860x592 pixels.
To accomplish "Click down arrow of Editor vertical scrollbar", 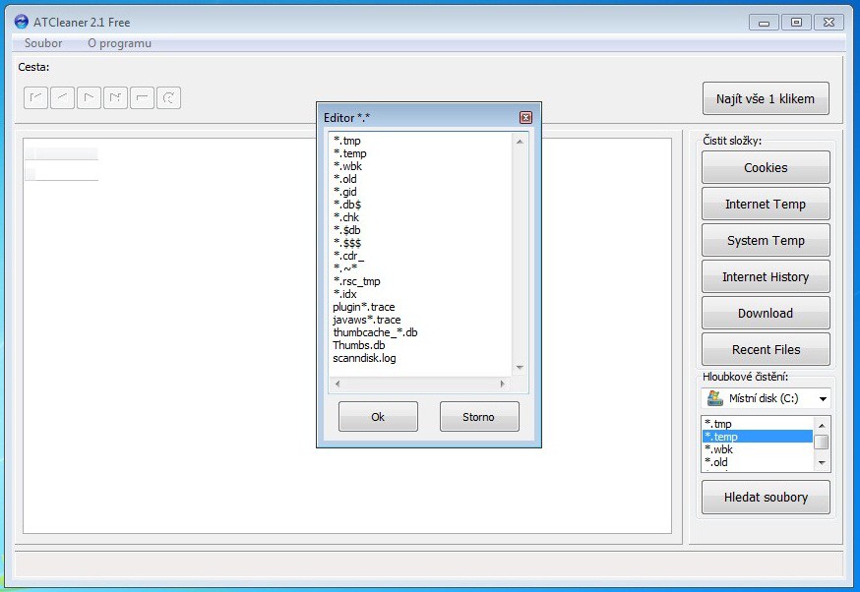I will pyautogui.click(x=520, y=367).
